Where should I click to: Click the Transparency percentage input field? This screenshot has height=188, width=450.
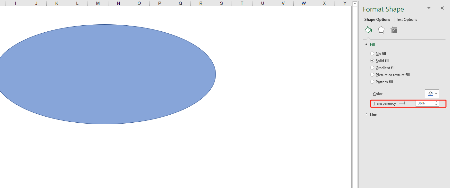coord(425,103)
